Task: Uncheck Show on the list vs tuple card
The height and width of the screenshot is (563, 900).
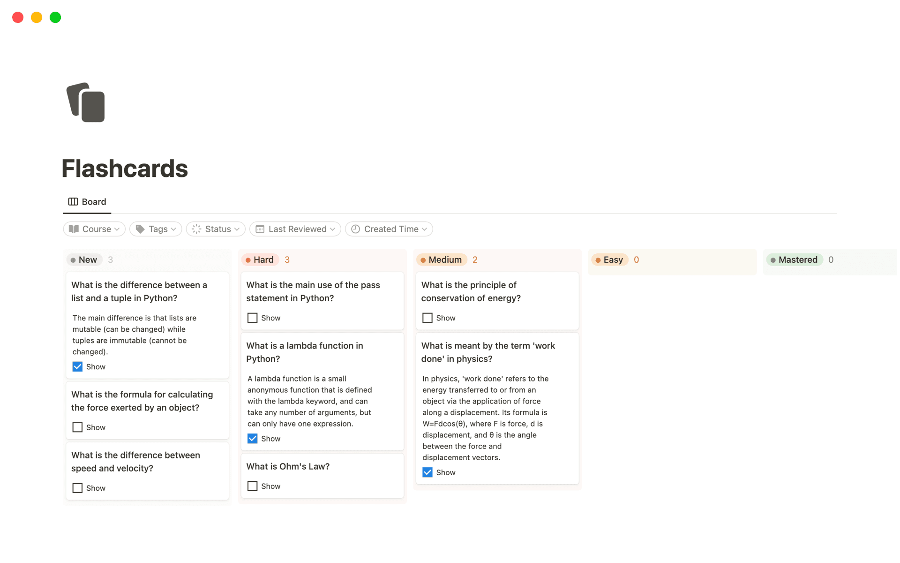Action: tap(77, 367)
